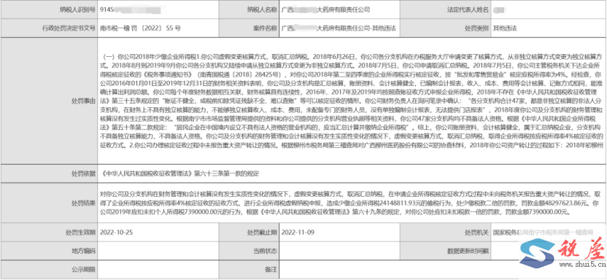Viewport: 607px width, 280px height.
Task: Select the taxpayer name ending 大药房有限责任公司
Action: [x=326, y=9]
